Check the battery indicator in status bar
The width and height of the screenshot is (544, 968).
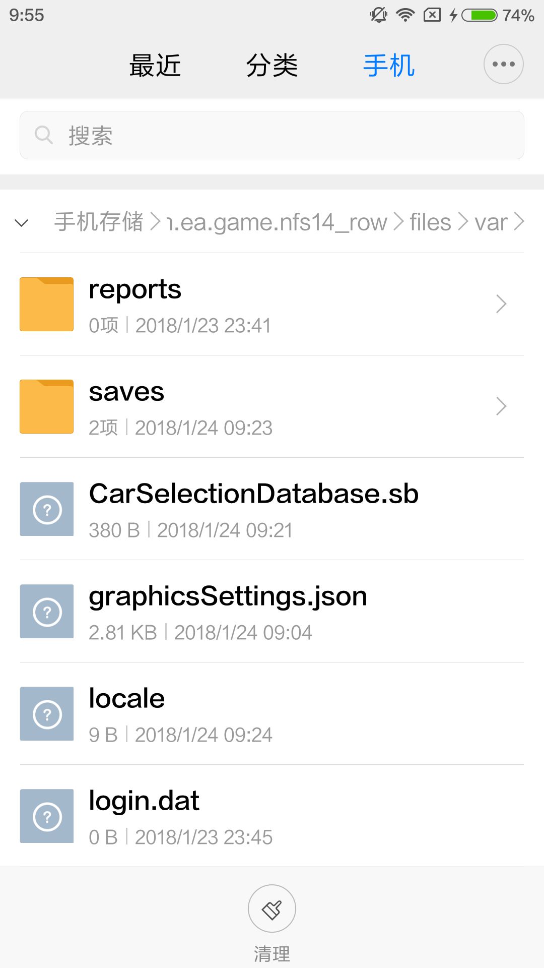[480, 15]
